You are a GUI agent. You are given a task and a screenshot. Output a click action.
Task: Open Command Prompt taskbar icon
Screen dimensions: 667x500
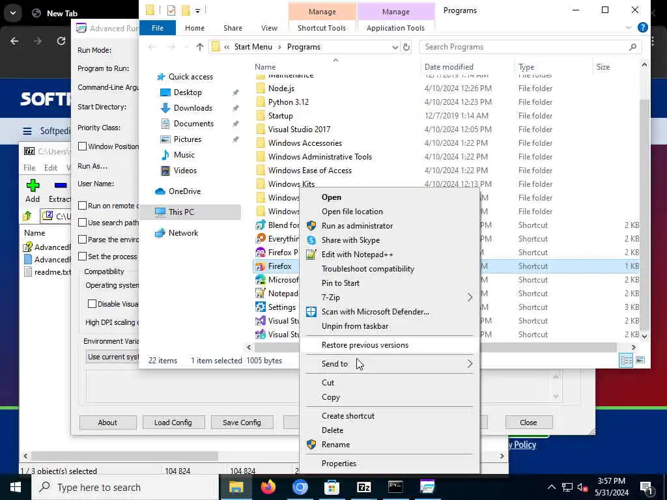(x=395, y=487)
